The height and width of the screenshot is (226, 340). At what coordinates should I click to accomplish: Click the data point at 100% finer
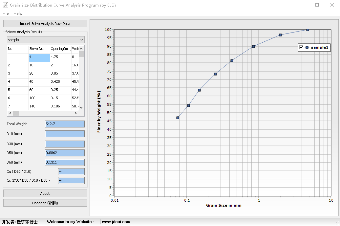click(x=308, y=30)
